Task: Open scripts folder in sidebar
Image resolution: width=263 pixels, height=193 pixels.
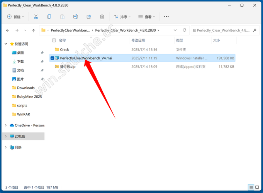Action: (x=22, y=105)
